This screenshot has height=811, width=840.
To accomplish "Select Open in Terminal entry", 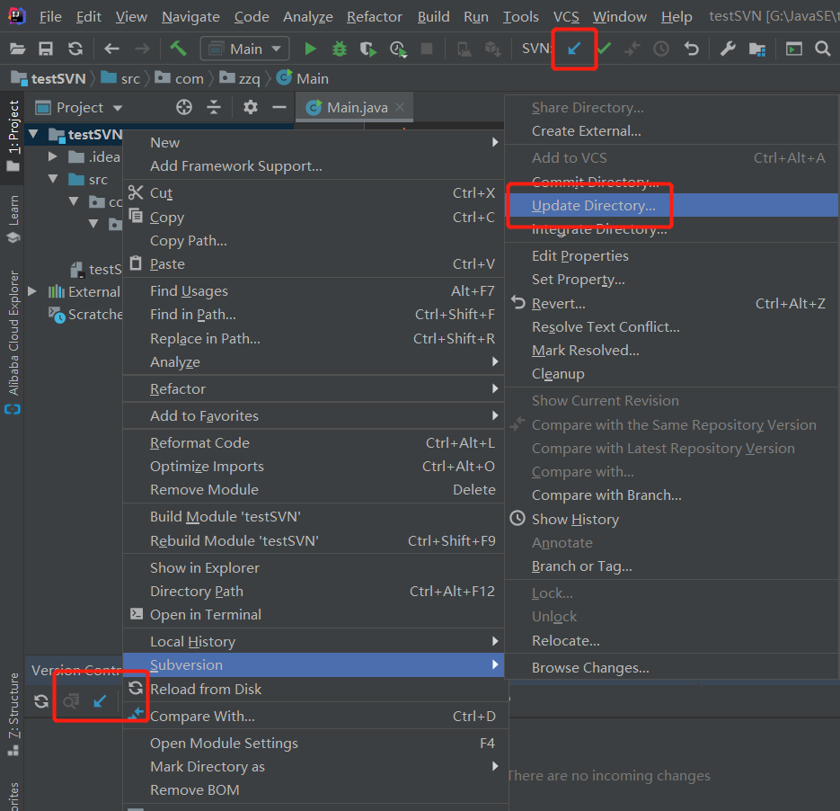I will pyautogui.click(x=314, y=615).
